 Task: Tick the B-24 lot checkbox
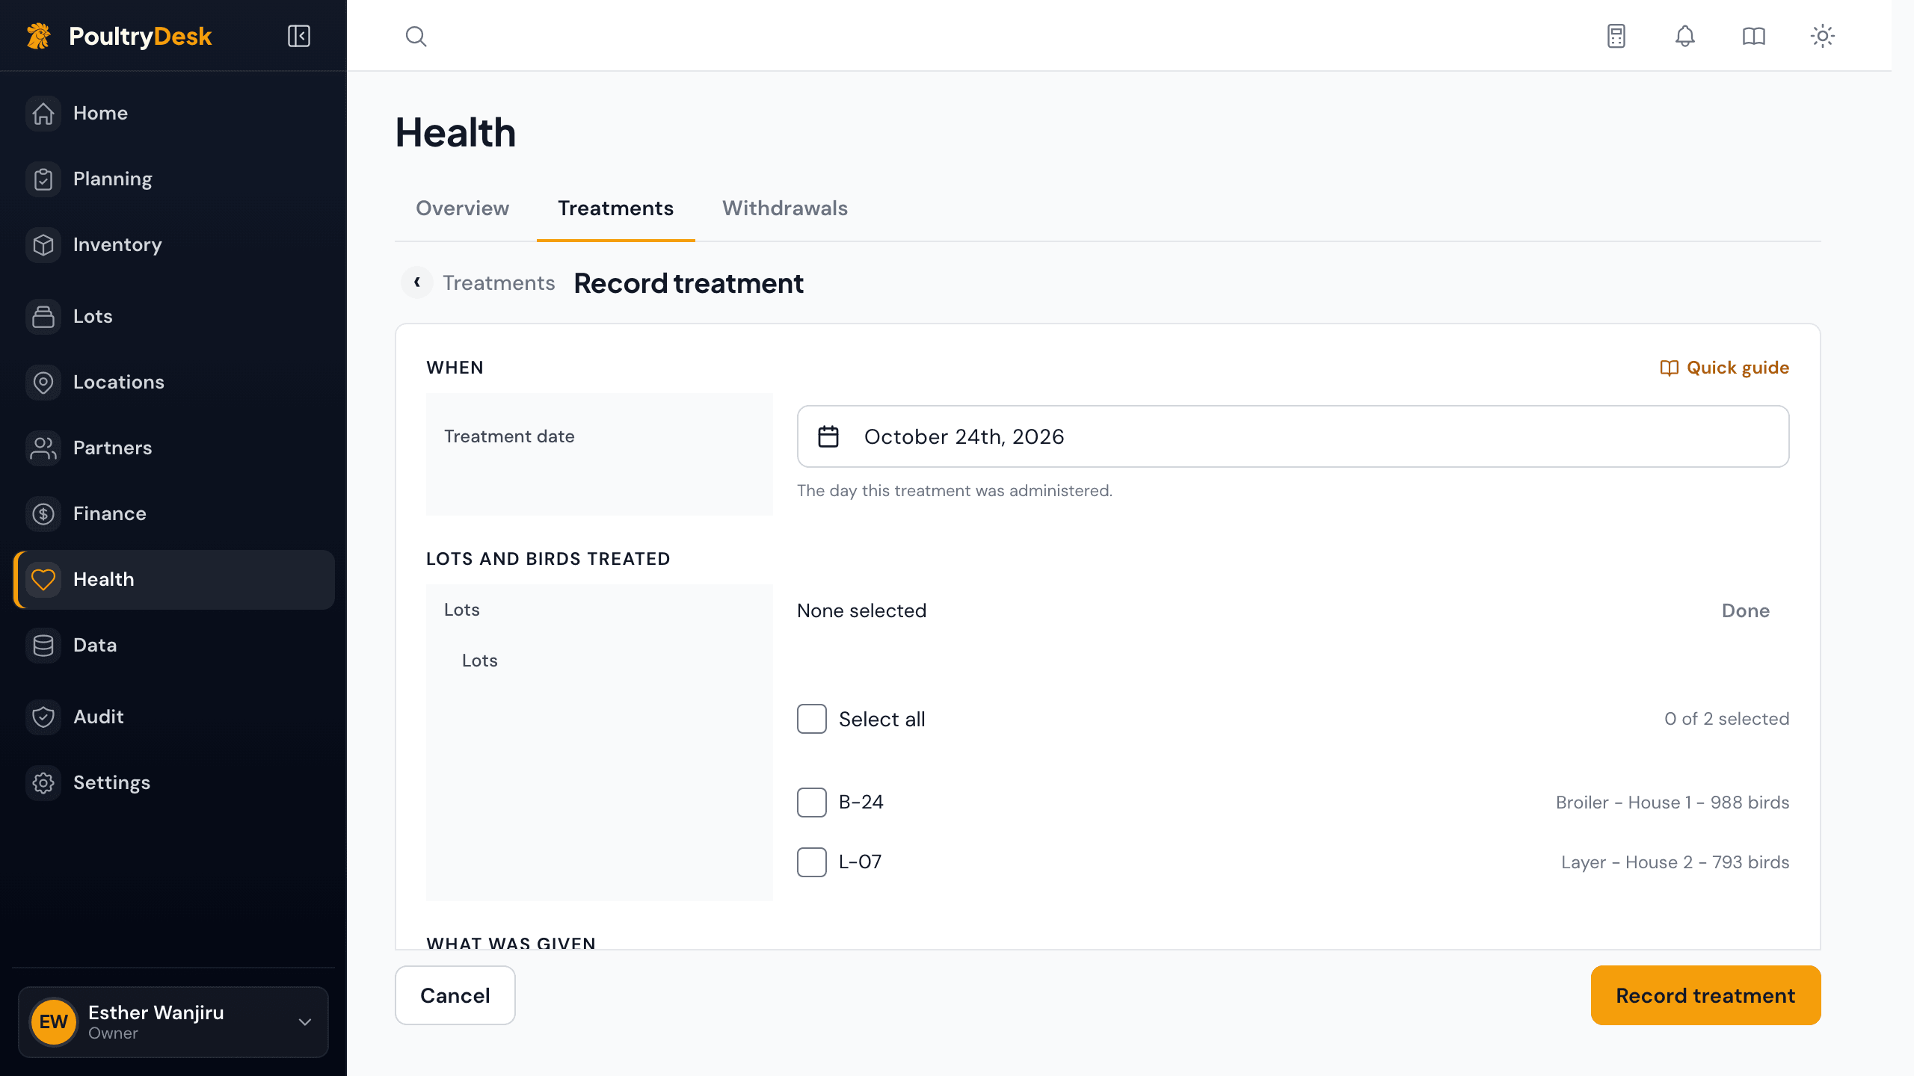click(812, 803)
